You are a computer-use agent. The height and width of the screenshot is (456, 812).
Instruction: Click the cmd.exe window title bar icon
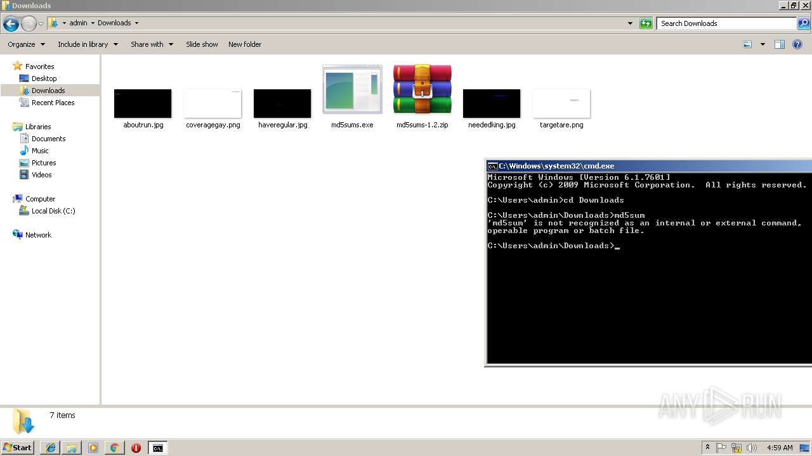pyautogui.click(x=492, y=166)
